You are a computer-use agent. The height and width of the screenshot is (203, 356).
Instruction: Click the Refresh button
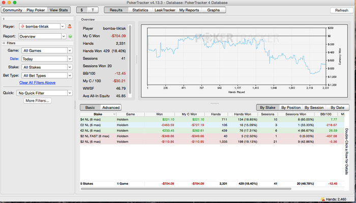point(341,11)
